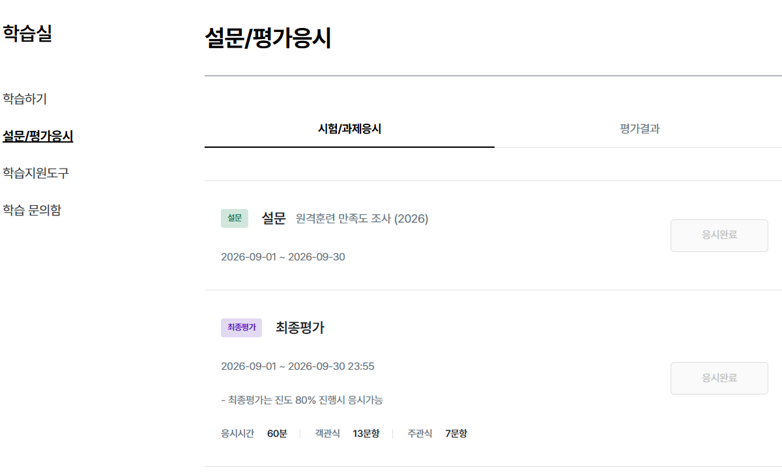Click the purple 최종평가 badge
Viewport: 782px width, 474px height.
(x=241, y=328)
